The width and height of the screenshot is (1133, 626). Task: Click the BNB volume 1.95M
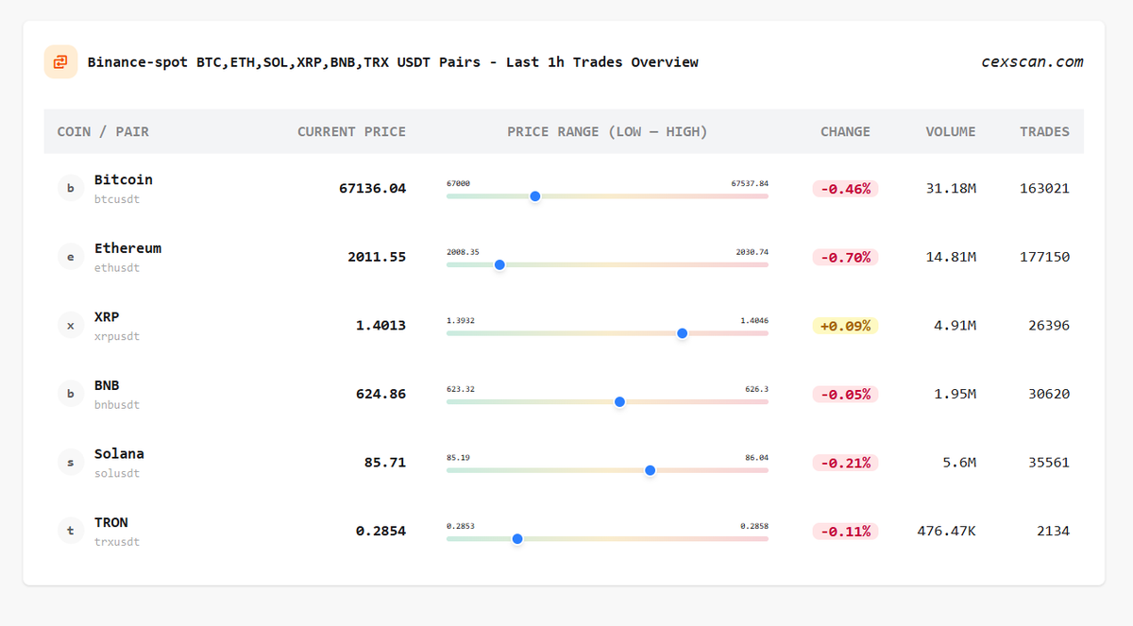point(955,394)
